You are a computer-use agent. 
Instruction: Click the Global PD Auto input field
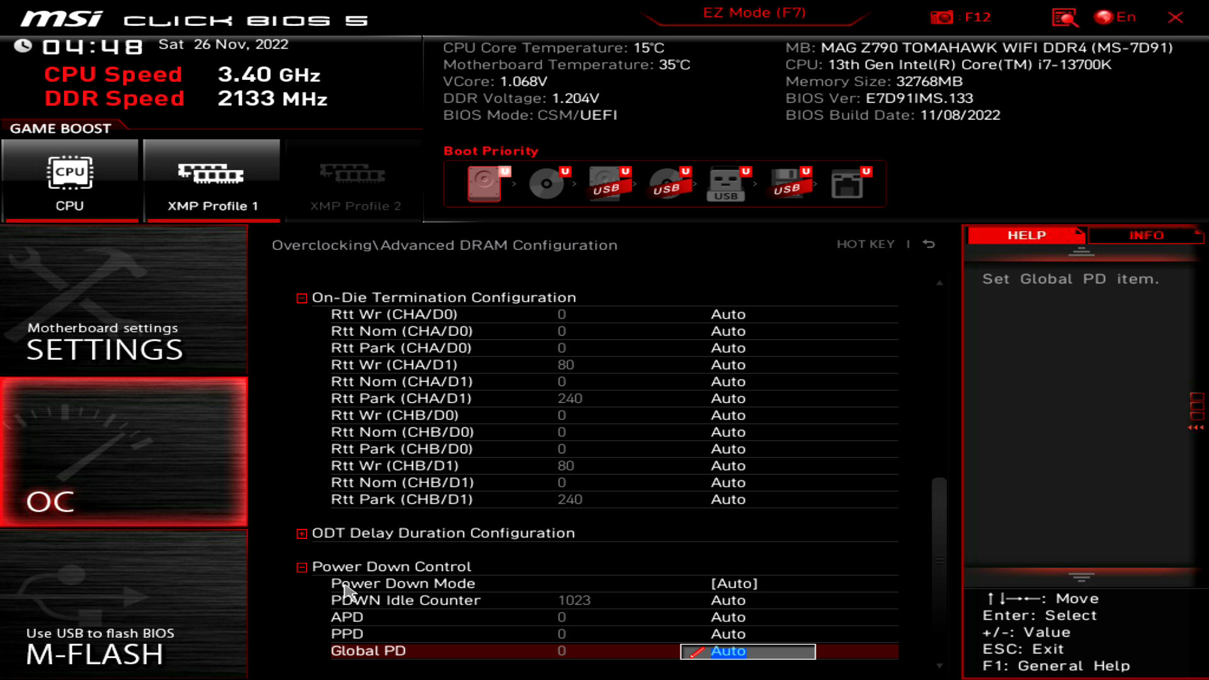(748, 652)
